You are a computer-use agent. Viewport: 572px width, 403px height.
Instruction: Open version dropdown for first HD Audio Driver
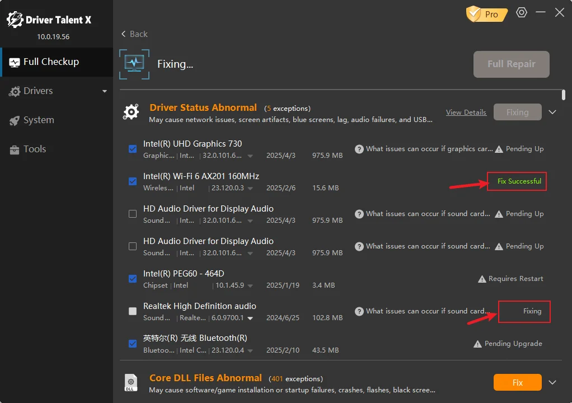250,221
